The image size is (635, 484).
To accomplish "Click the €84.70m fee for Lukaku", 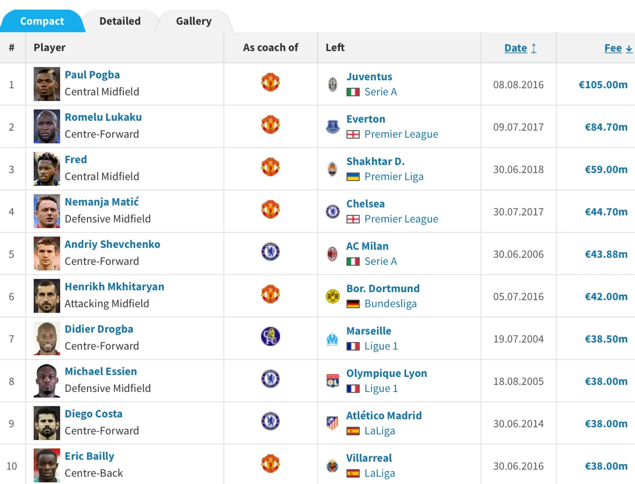I will (x=606, y=127).
